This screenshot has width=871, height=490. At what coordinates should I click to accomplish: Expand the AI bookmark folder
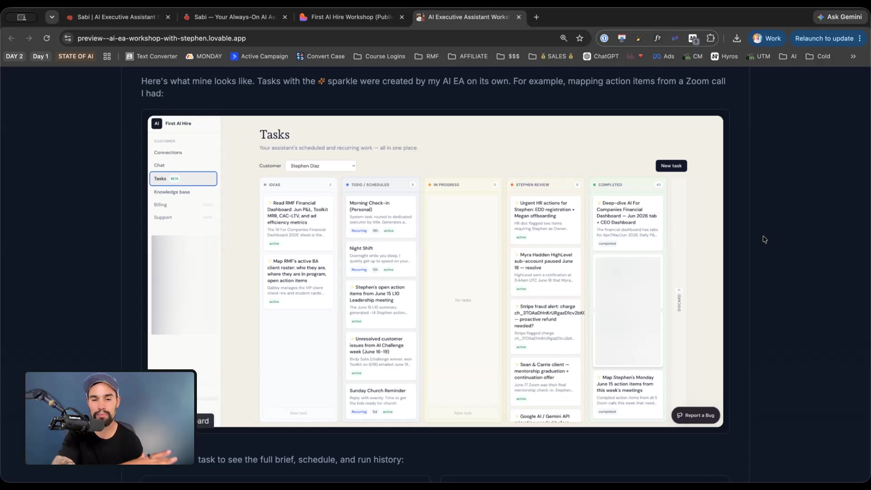[788, 56]
